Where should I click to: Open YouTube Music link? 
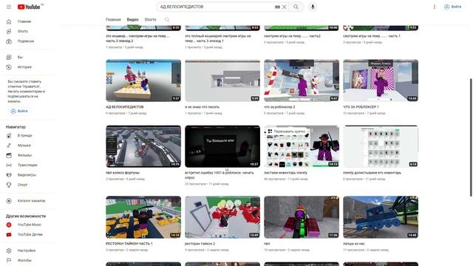point(30,225)
